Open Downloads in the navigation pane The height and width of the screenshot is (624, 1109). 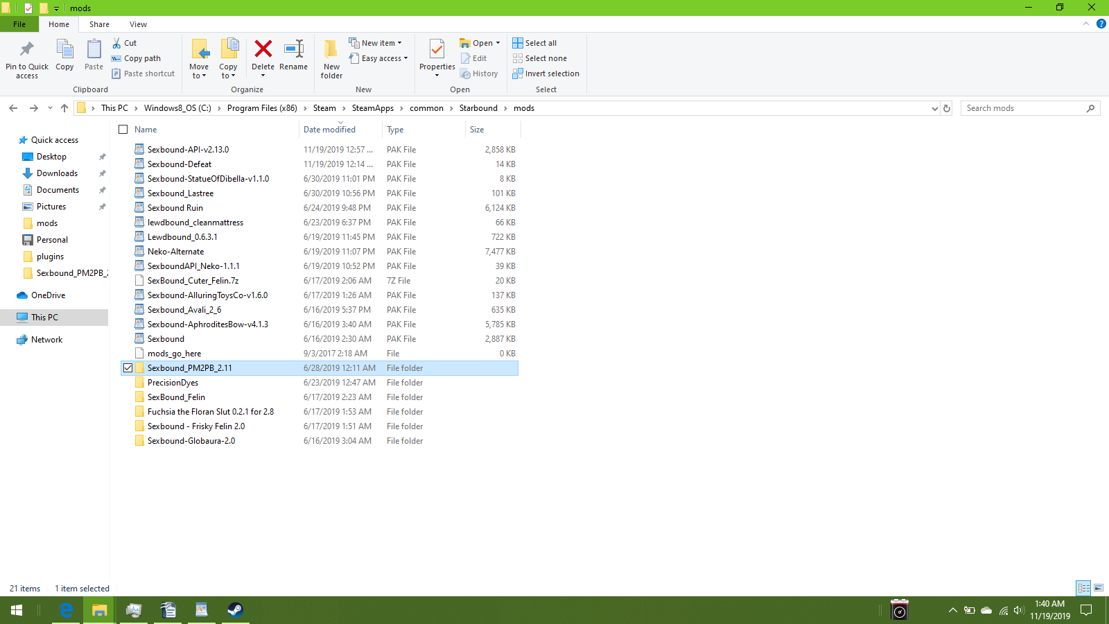tap(57, 173)
